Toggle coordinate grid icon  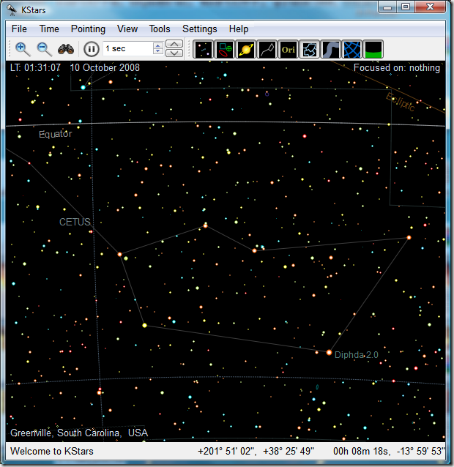click(x=352, y=49)
